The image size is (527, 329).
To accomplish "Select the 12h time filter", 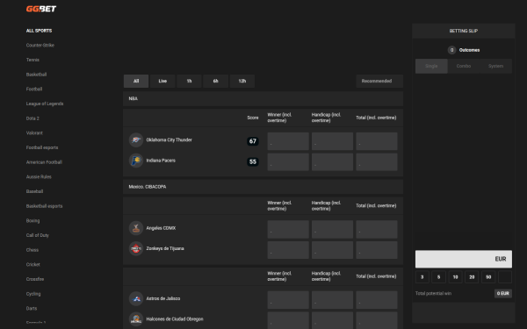I will (242, 81).
